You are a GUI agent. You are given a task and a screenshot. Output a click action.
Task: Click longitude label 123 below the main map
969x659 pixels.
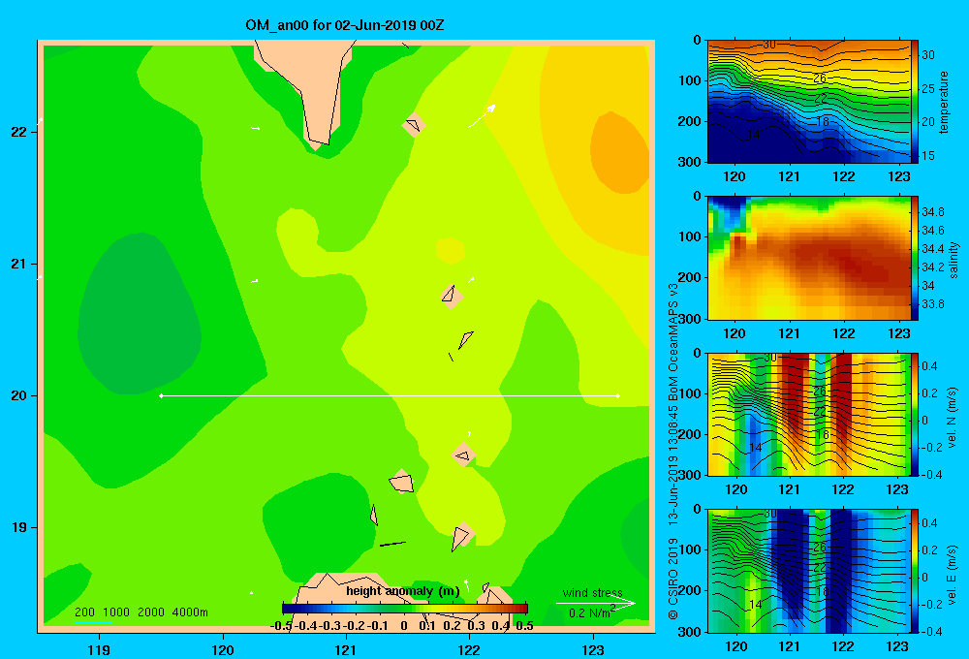click(593, 649)
